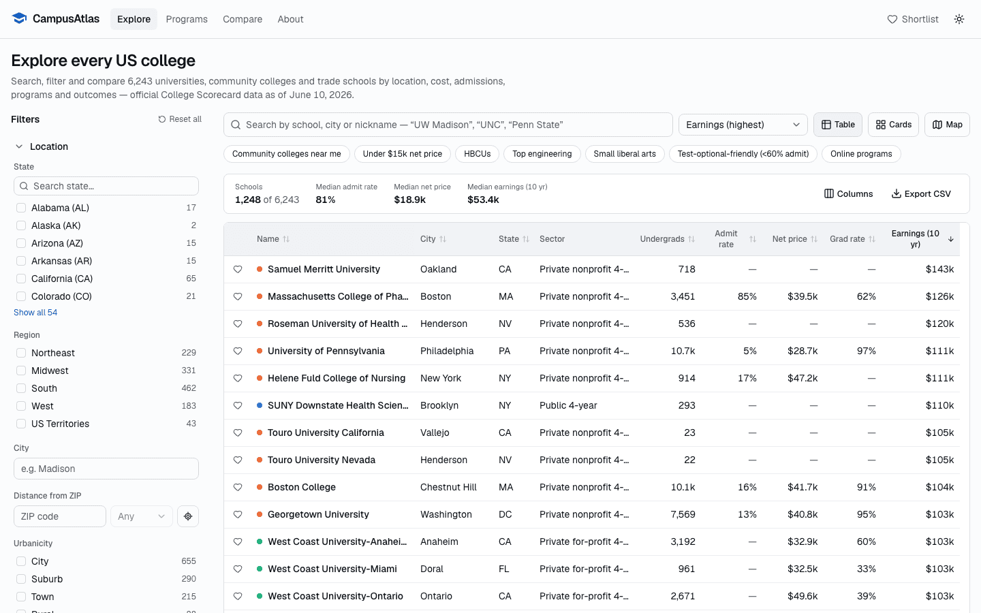This screenshot has width=981, height=613.
Task: Shortlist heart for Georgetown University
Action: click(x=238, y=514)
